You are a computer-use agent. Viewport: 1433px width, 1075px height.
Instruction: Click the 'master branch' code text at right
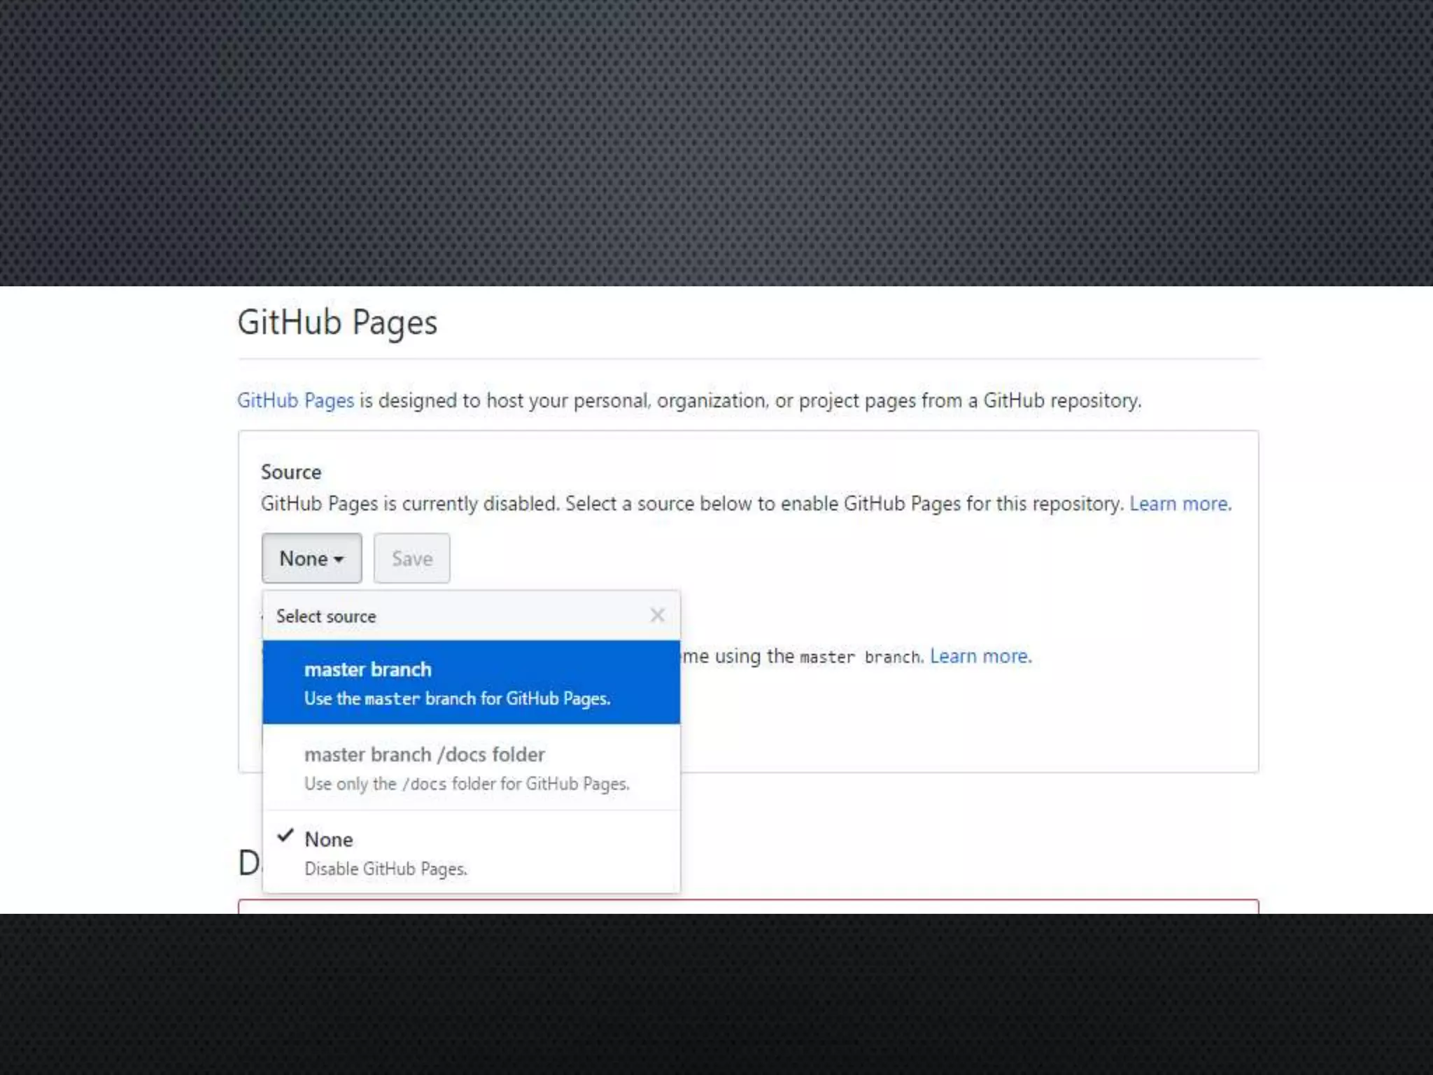[x=861, y=657]
